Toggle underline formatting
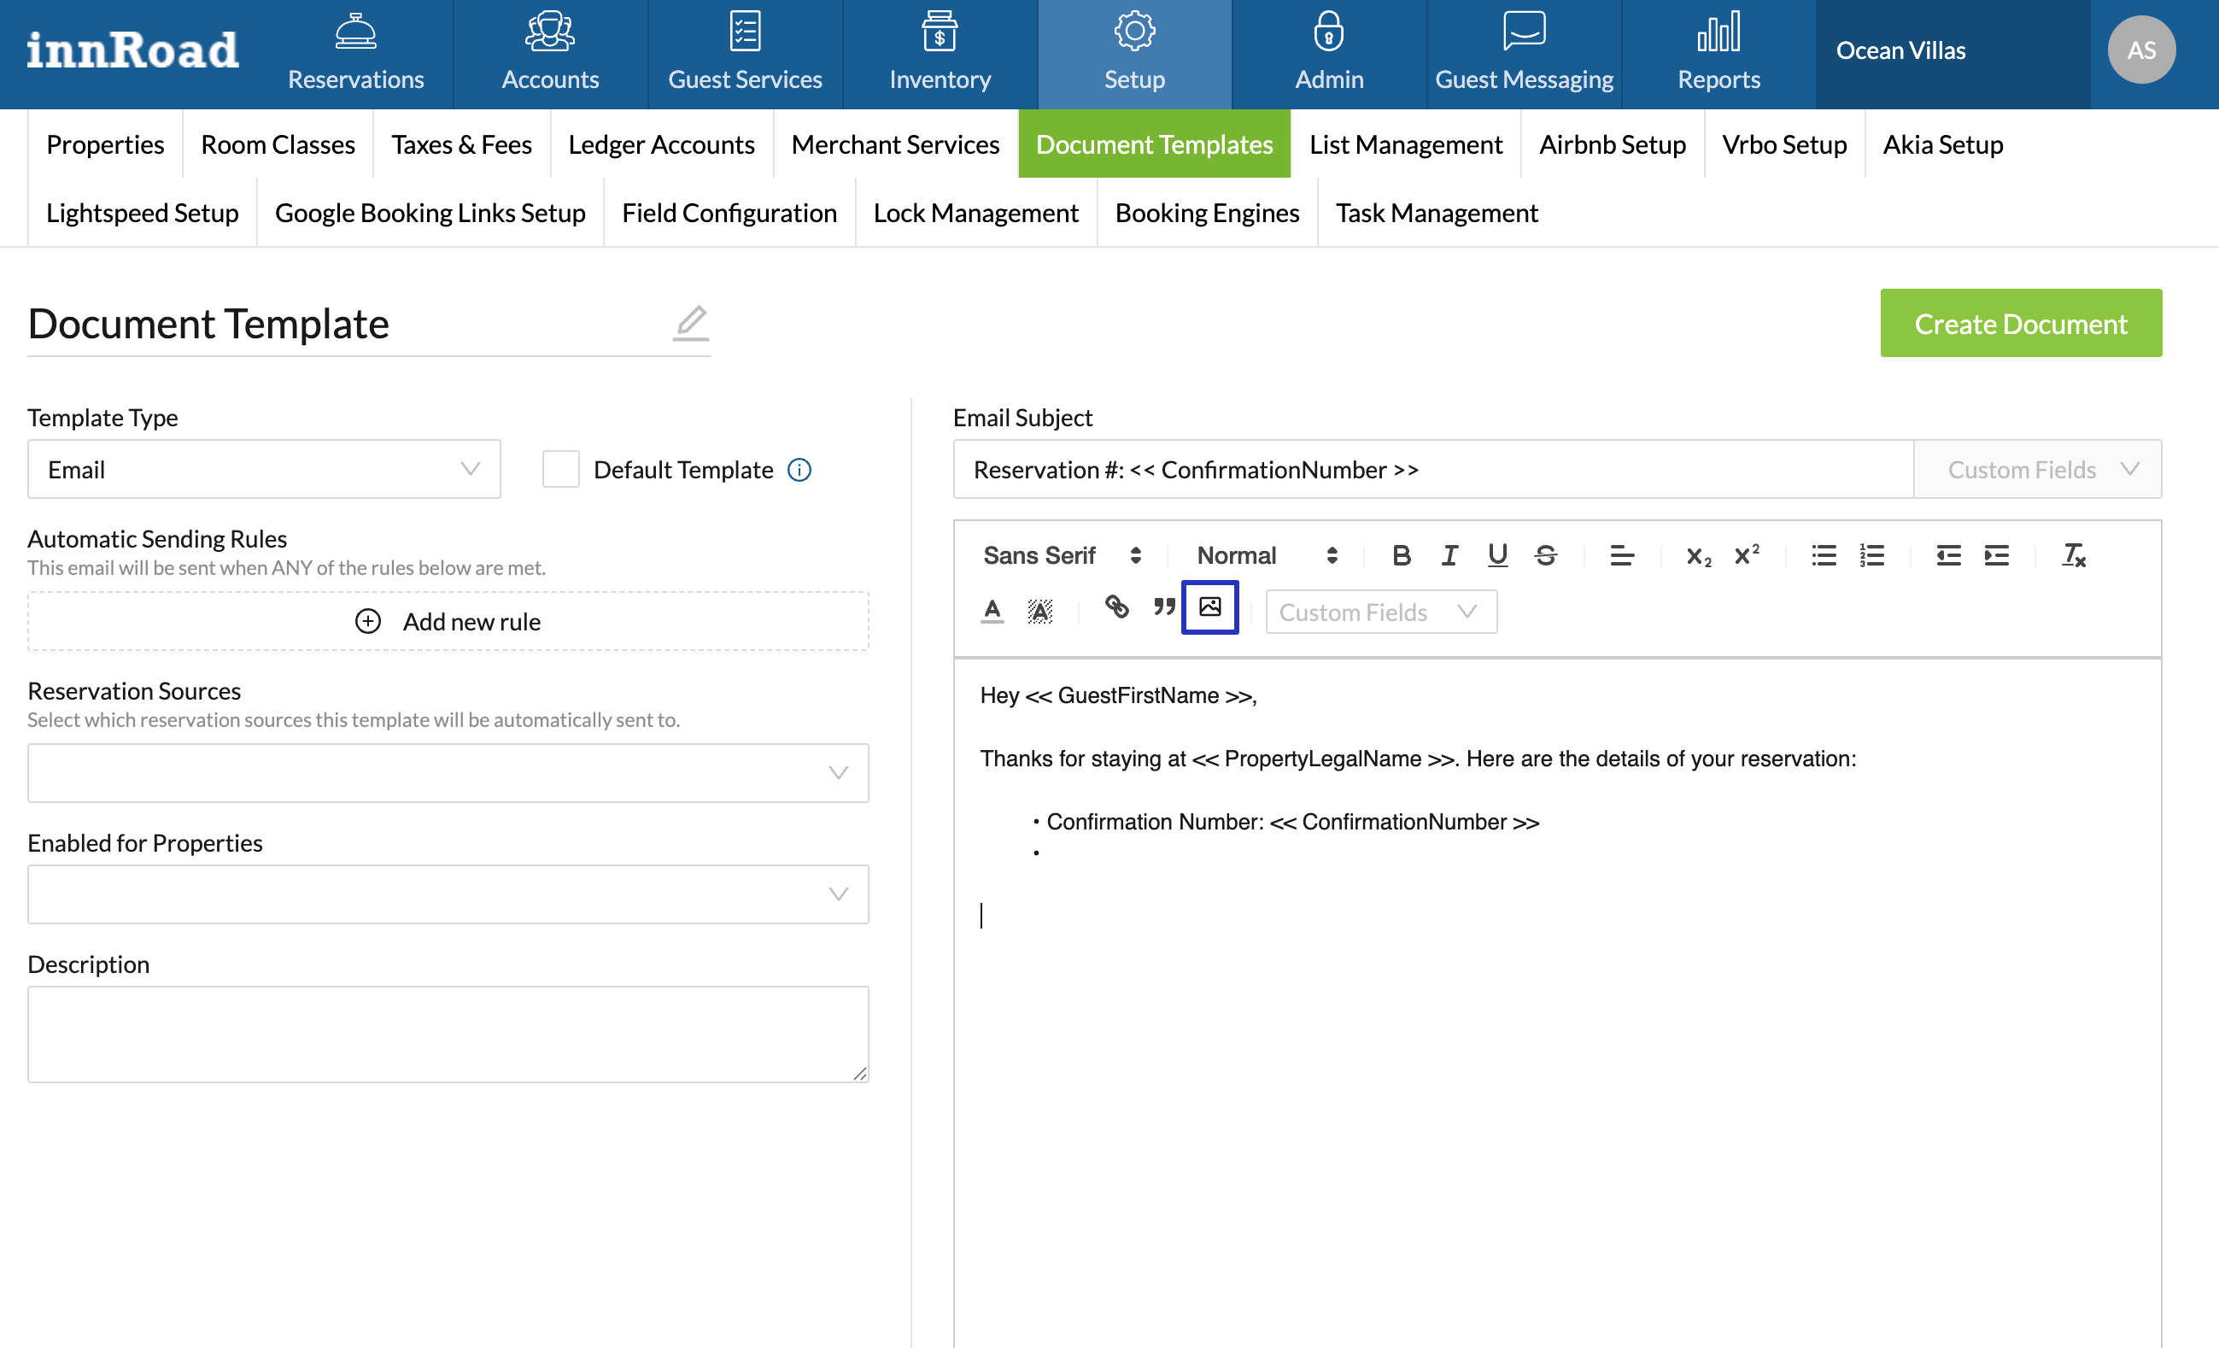Viewport: 2219px width, 1348px height. coord(1496,554)
